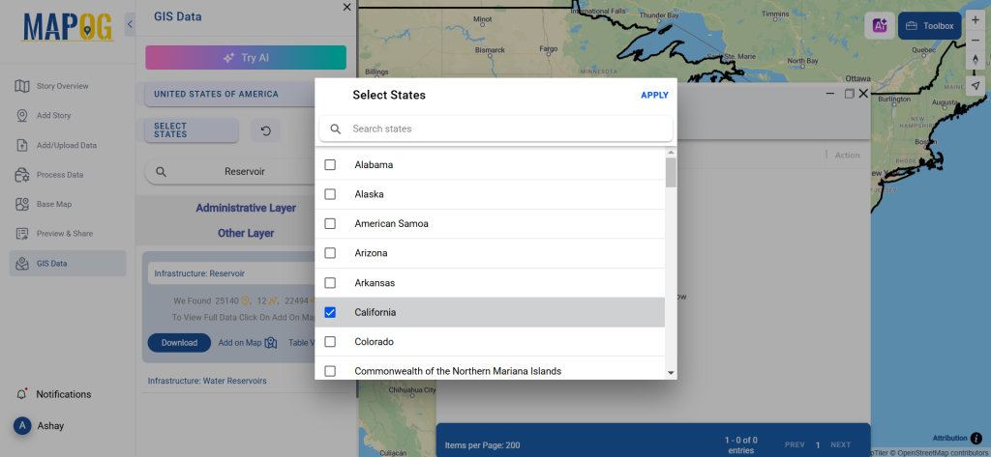Open Notifications bell icon
991x457 pixels.
[x=21, y=394]
